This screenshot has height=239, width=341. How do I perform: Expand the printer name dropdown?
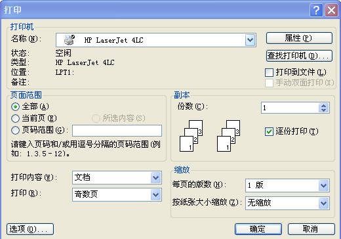click(x=250, y=40)
